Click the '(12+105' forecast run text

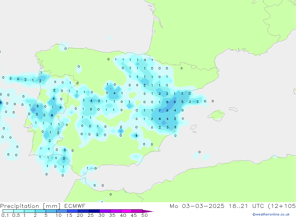click(282, 206)
